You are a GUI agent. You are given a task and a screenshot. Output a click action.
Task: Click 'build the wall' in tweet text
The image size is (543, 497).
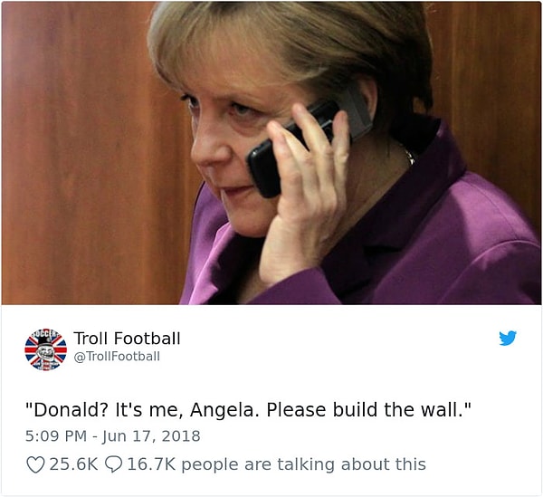point(396,410)
